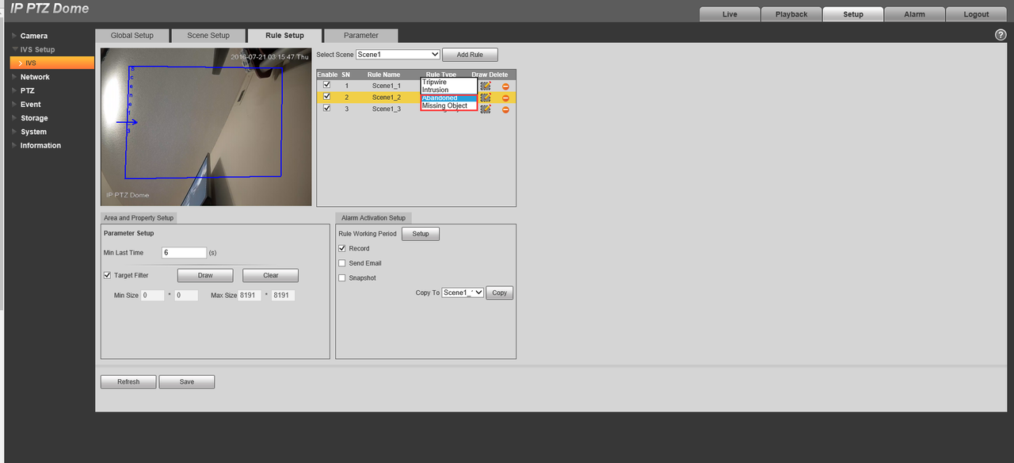Switch to the Rule Setup tab
The width and height of the screenshot is (1014, 463).
(284, 36)
